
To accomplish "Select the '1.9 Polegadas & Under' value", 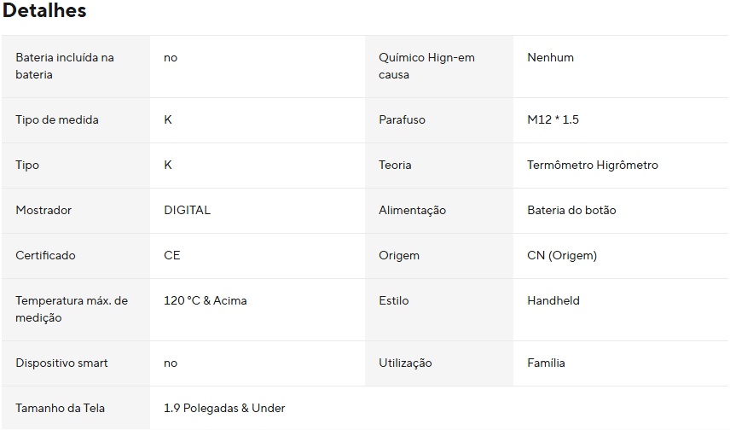I will click(224, 408).
